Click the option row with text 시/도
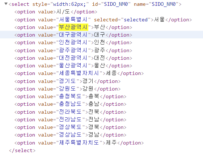Screen dimensions: 203x155 click(x=56, y=12)
